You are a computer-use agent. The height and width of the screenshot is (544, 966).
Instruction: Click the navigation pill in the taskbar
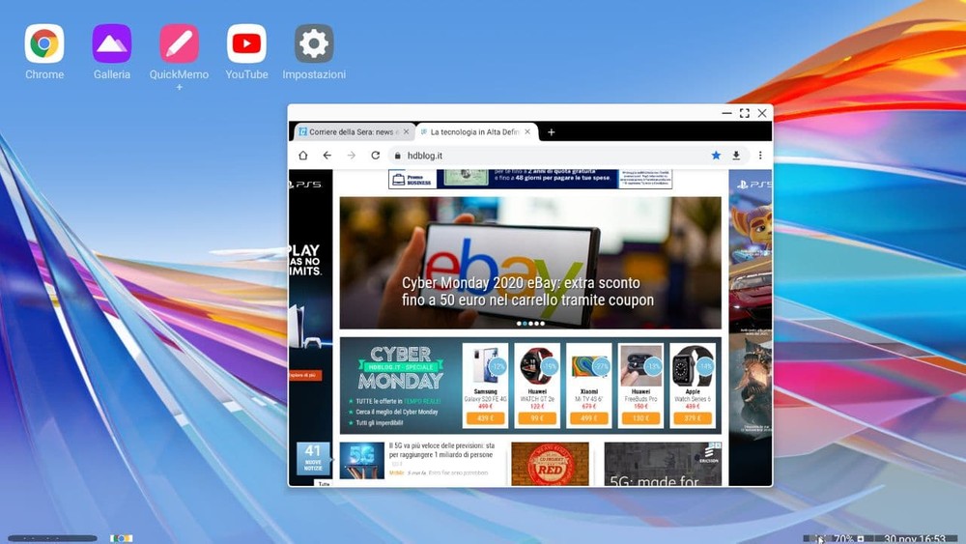point(52,538)
